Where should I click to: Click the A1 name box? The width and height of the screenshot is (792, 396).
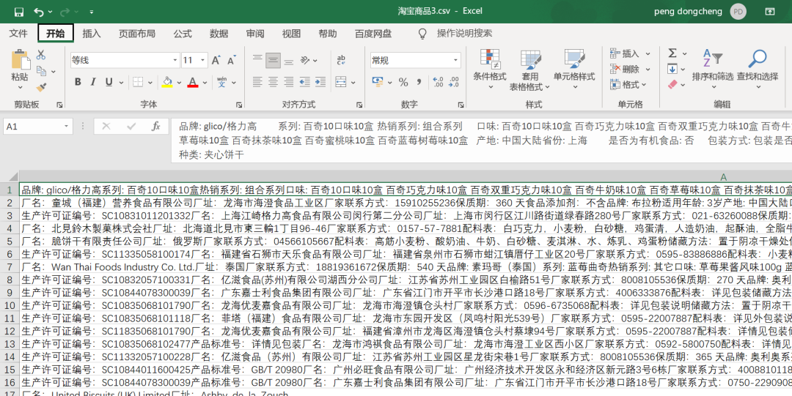pyautogui.click(x=38, y=126)
